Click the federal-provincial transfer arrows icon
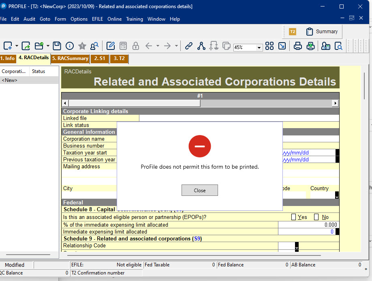 (x=214, y=46)
